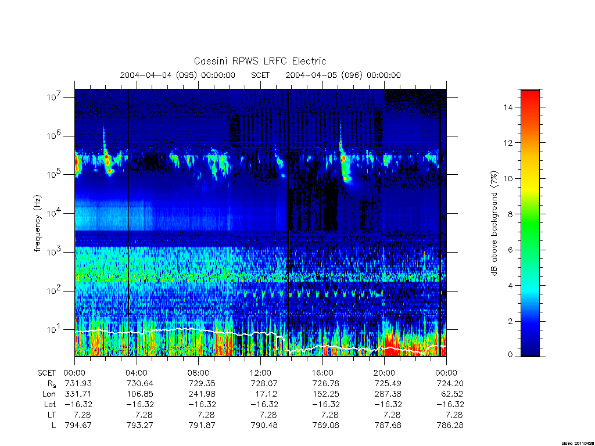Click the 10^3 frequency axis tick label

point(54,252)
